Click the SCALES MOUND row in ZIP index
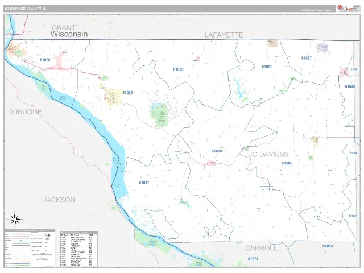Screen dimensions: 364x273 [76, 259]
